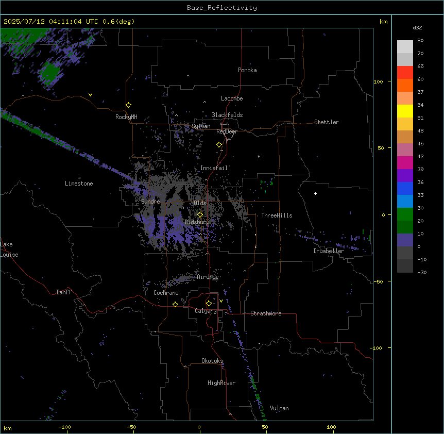
Task: Select the Didsbury label
Action: [x=197, y=222]
